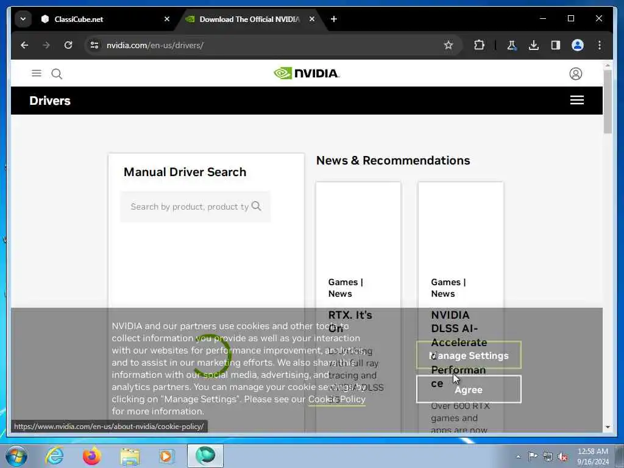Screen dimensions: 624x468
Task: Open Windows Media Player taskbar icon
Action: click(x=166, y=456)
